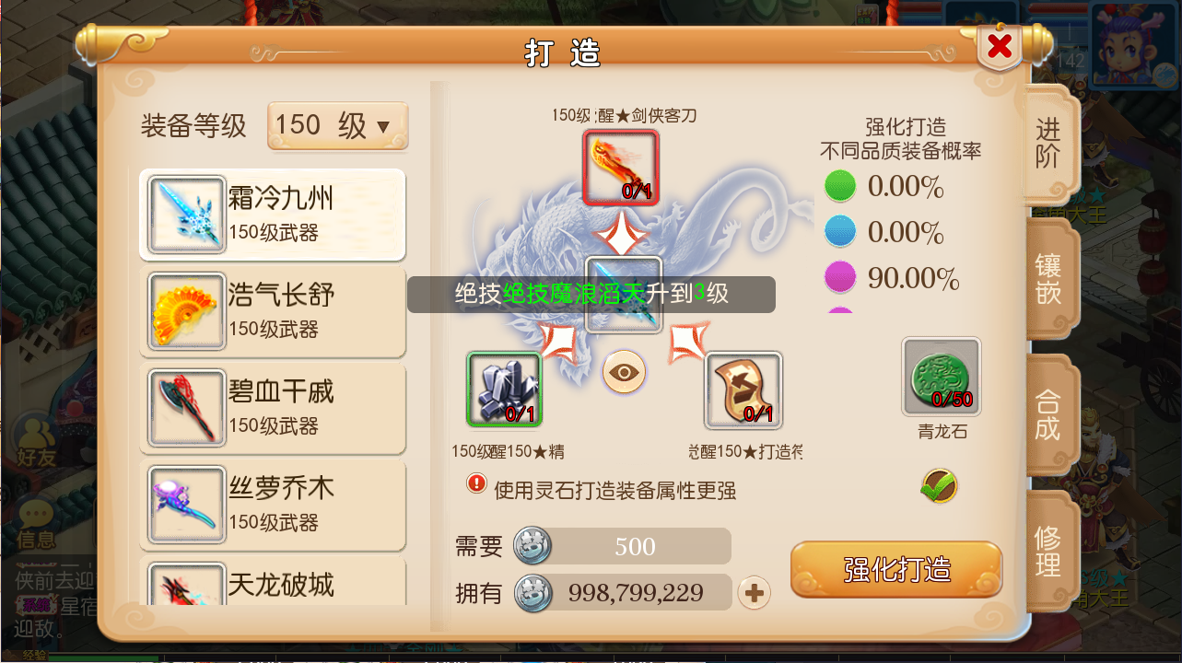Viewport: 1182px width, 663px height.
Task: Open the 装备等级 150级 dropdown
Action: (337, 126)
